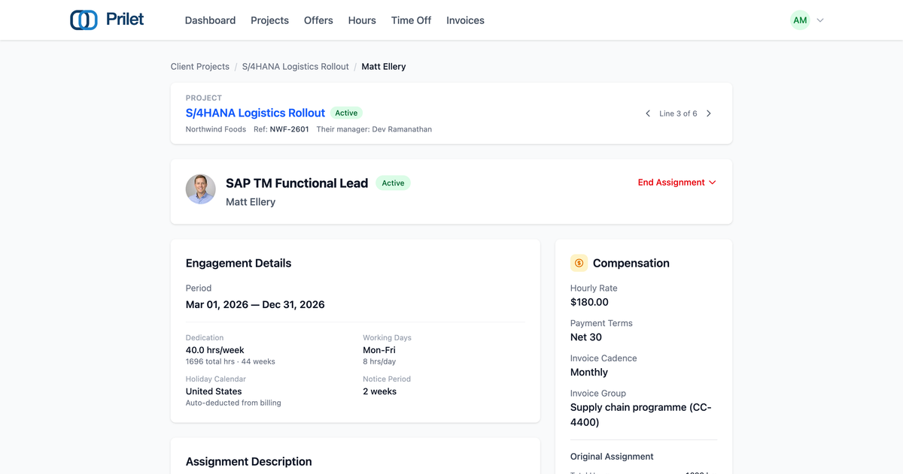Screen dimensions: 903x474
Task: Click Auto-deducted from billing note
Action: coord(233,403)
